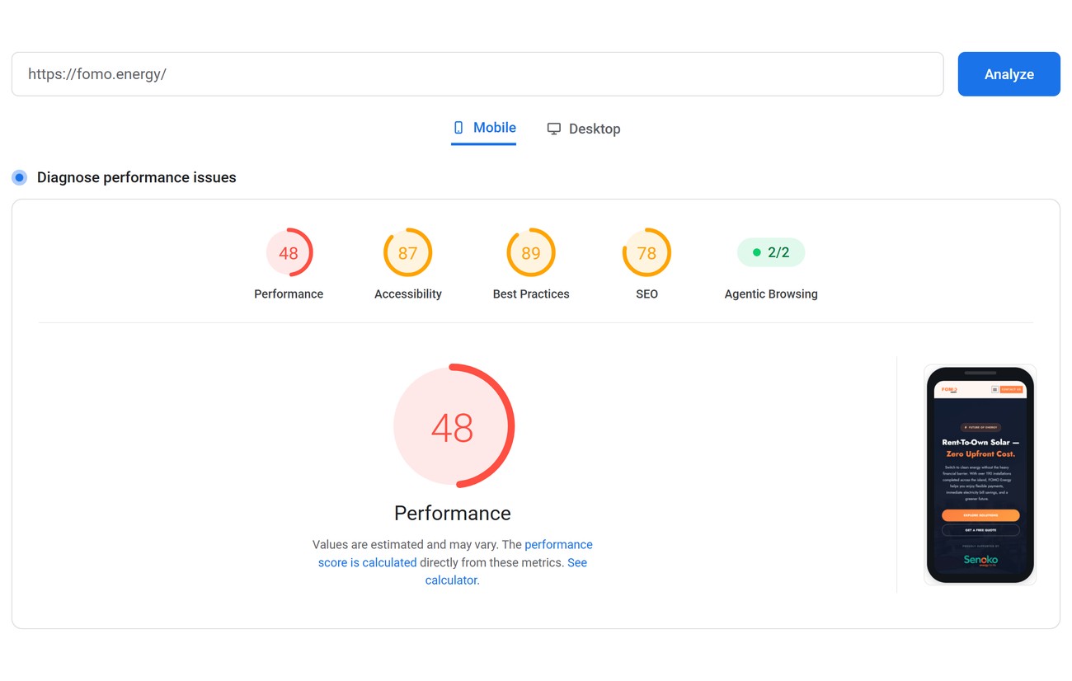Click the SEO label
Screen dimensions: 1072x681
(646, 294)
